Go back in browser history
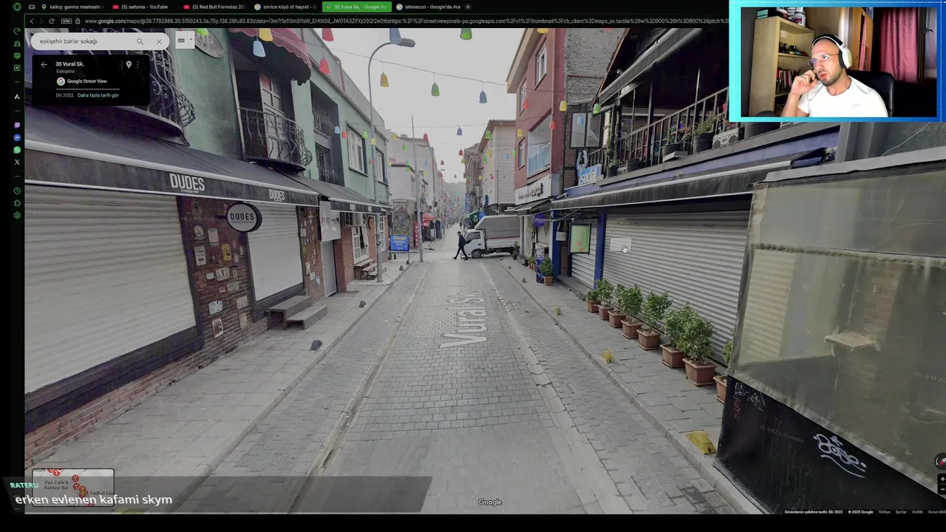 tap(31, 21)
